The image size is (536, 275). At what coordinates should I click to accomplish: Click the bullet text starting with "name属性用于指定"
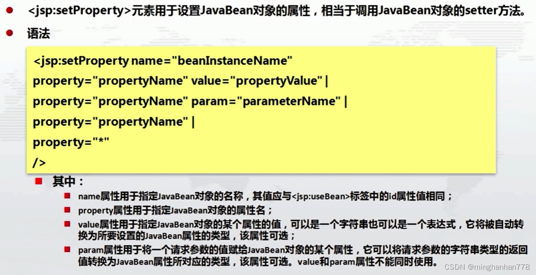pos(265,196)
